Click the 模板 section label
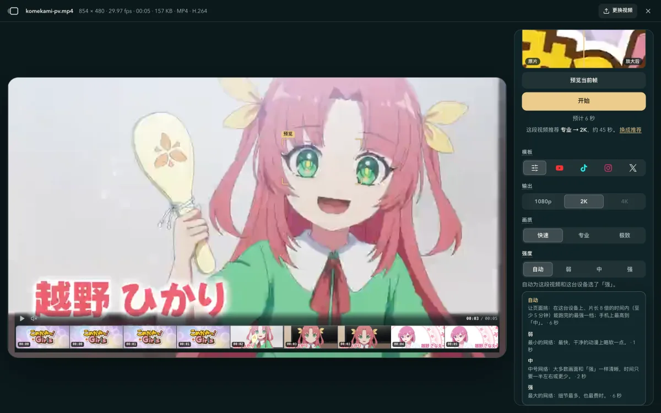 click(x=527, y=152)
